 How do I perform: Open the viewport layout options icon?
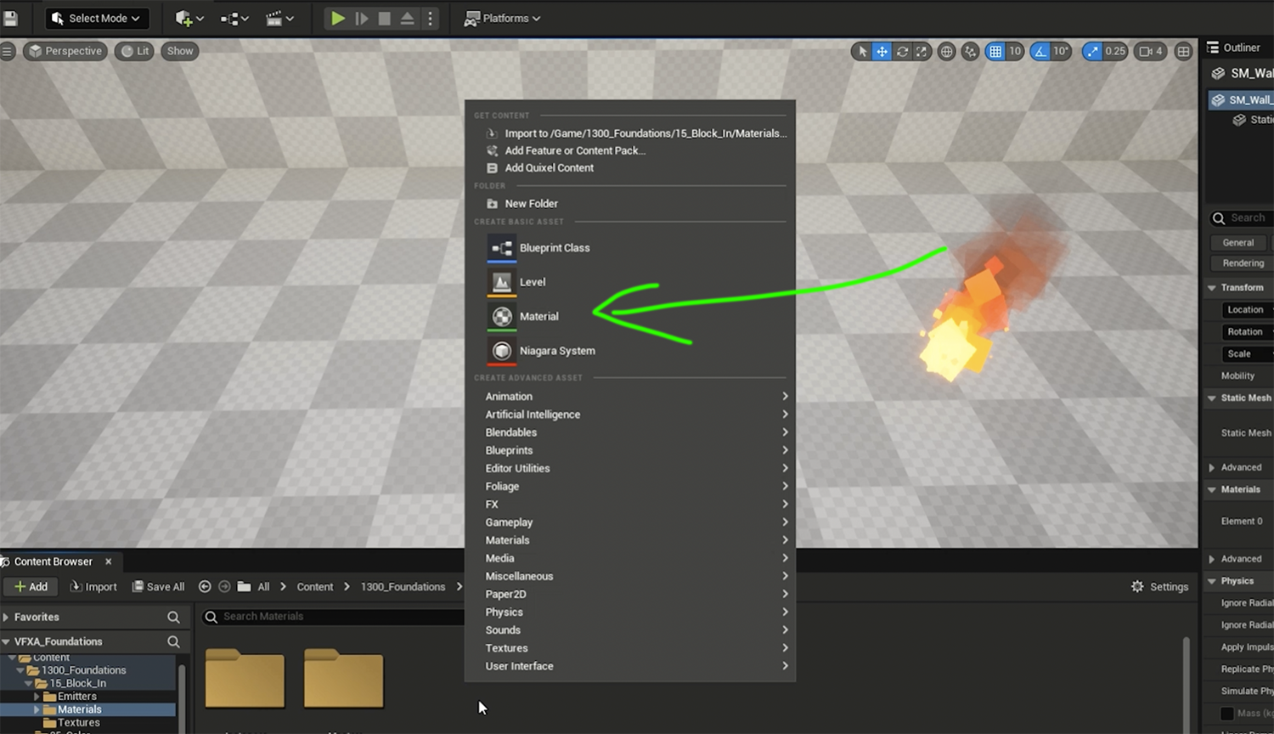coord(1183,52)
